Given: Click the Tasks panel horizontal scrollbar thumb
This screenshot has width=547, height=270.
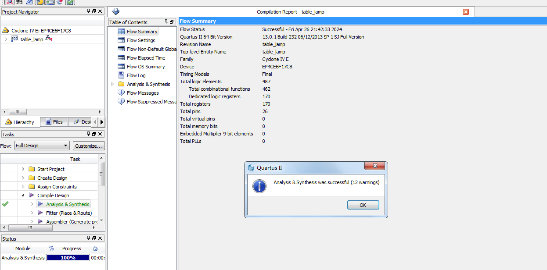Looking at the screenshot, I should click(30, 228).
